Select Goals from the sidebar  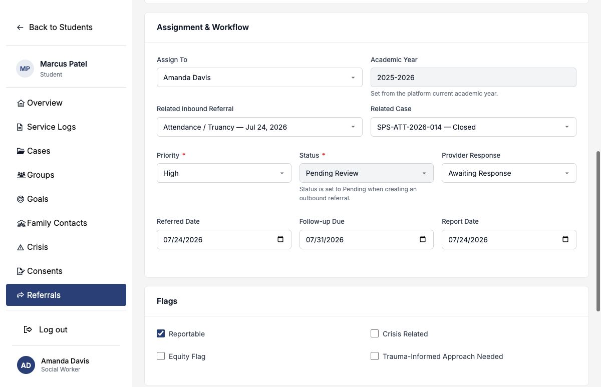coord(66,199)
